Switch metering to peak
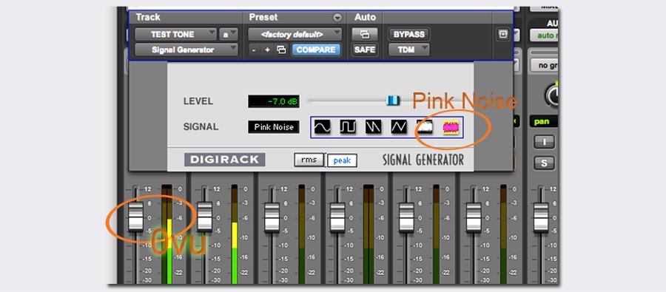Screen dimensions: 666x292 pos(342,160)
